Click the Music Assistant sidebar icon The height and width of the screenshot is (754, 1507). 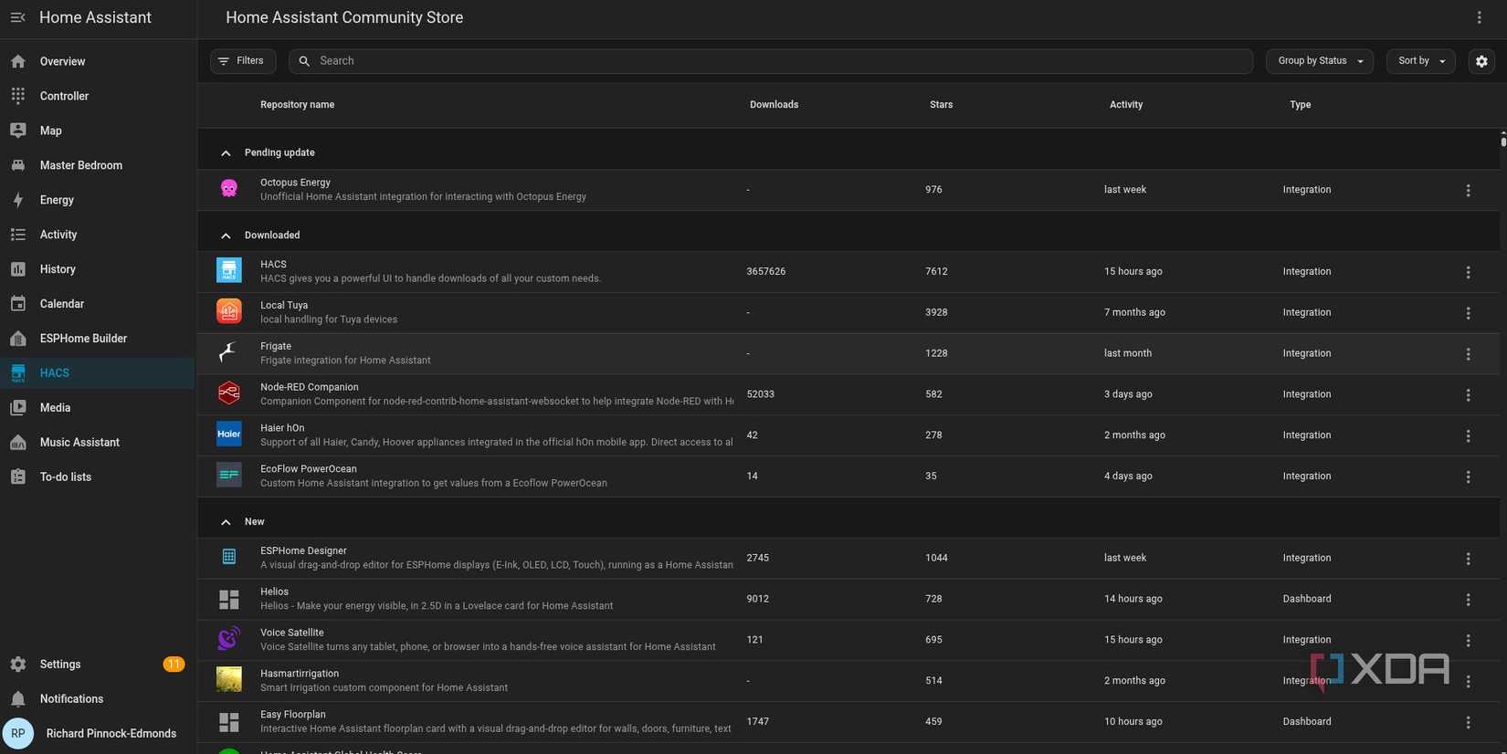point(18,443)
